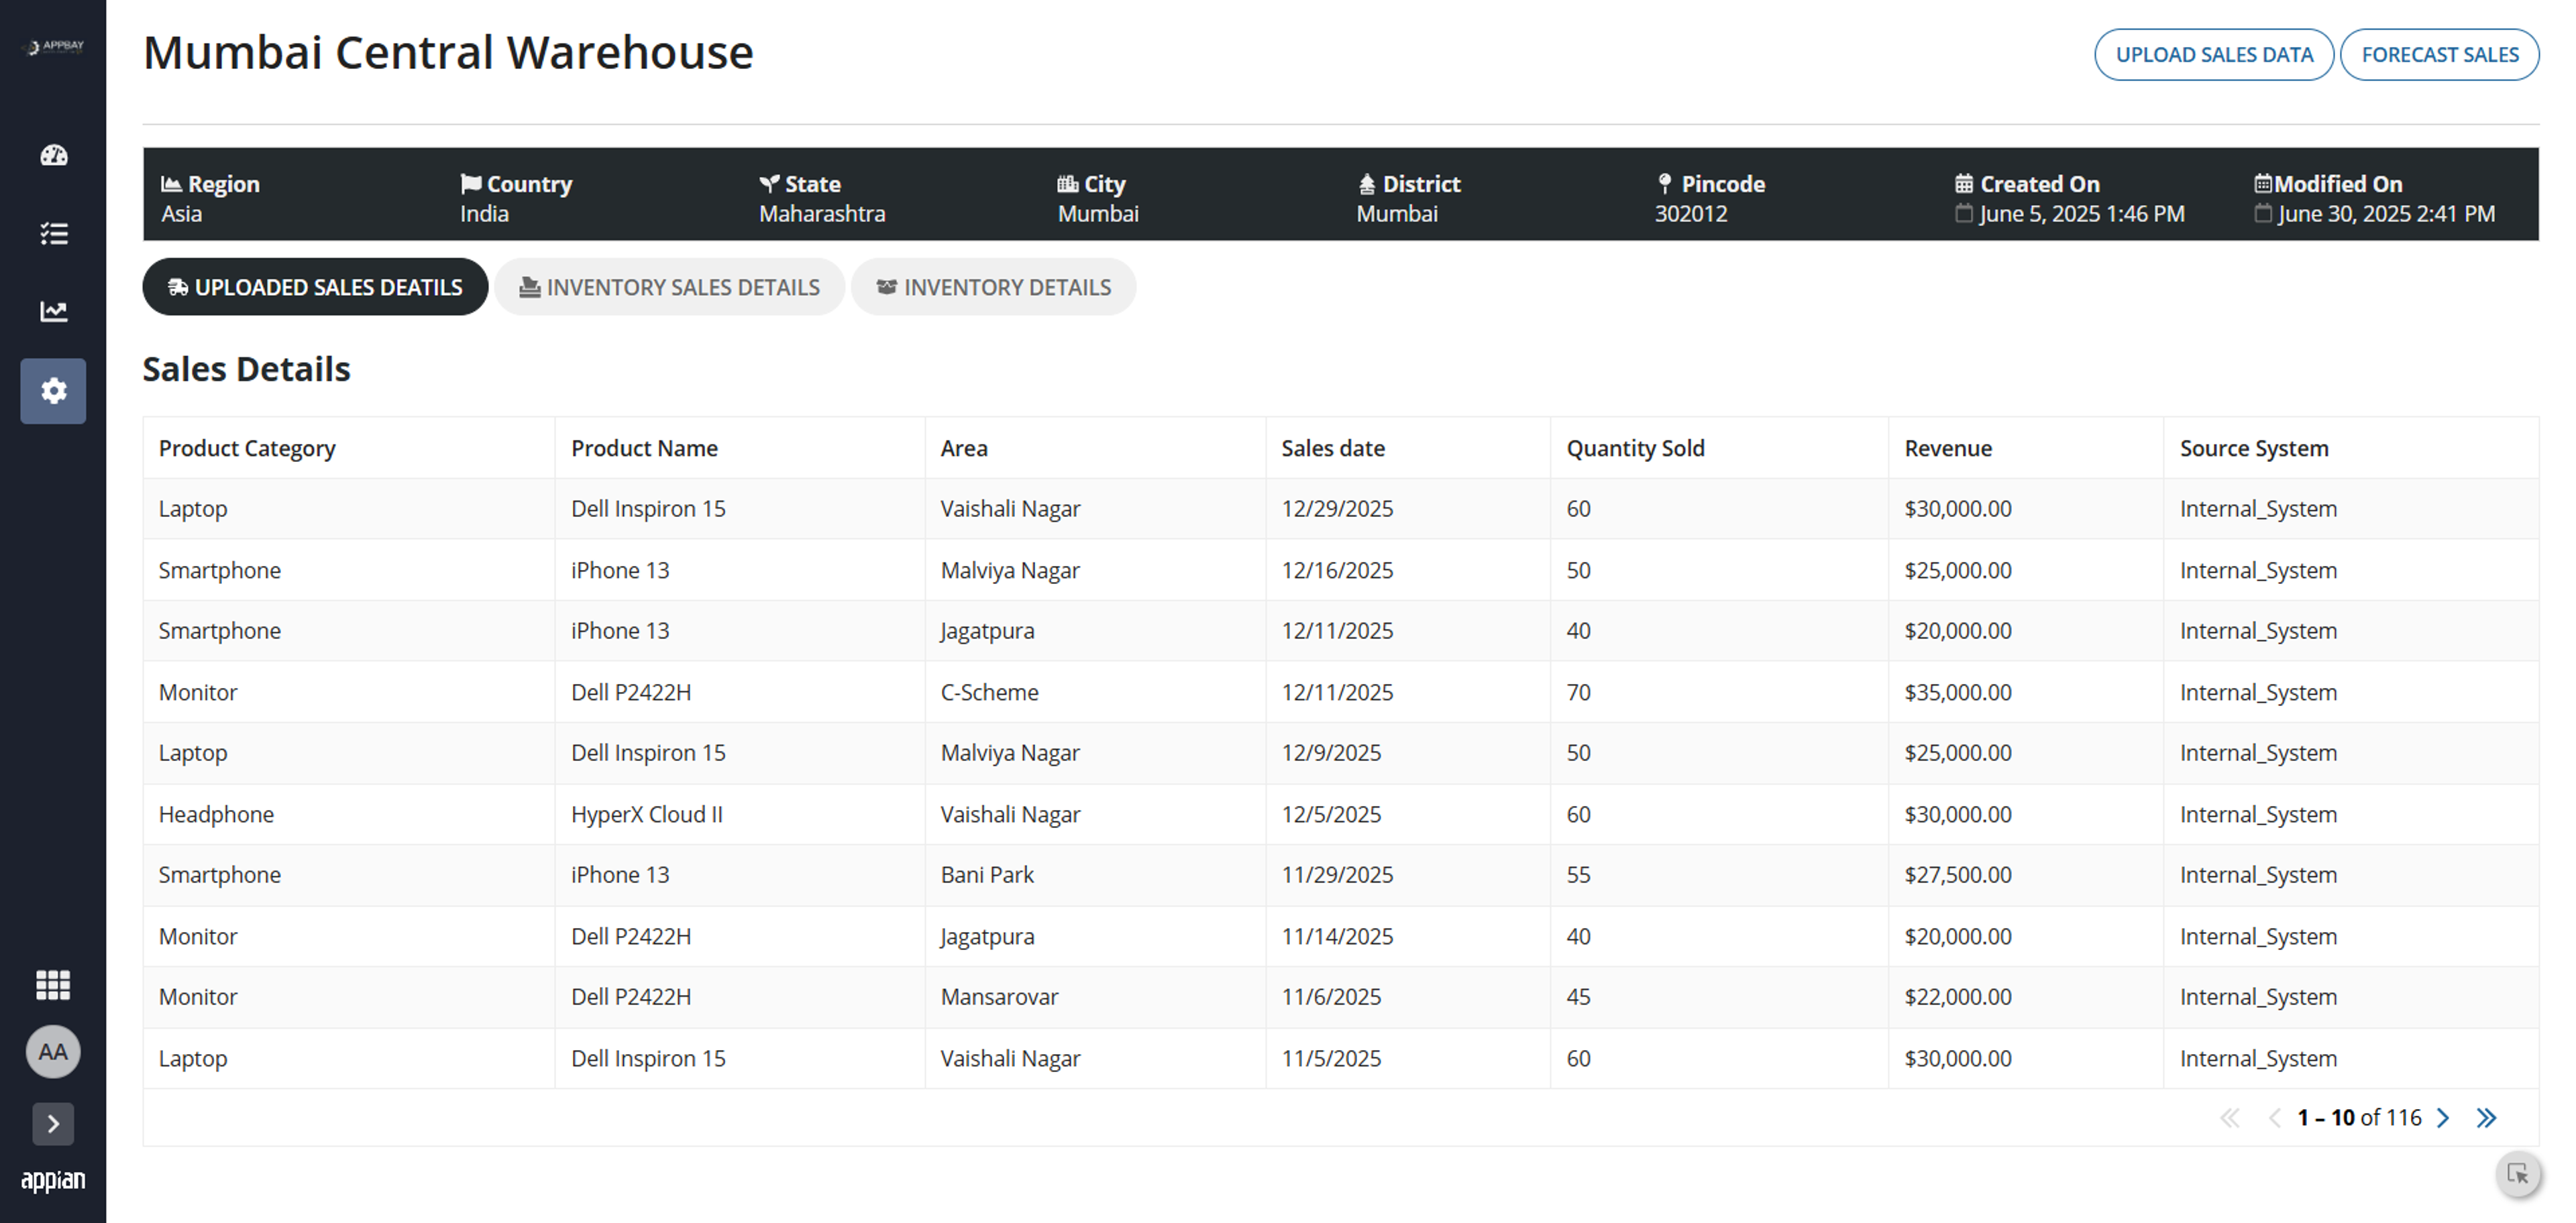Go to previous page of sales results
The height and width of the screenshot is (1223, 2576).
coord(2275,1118)
